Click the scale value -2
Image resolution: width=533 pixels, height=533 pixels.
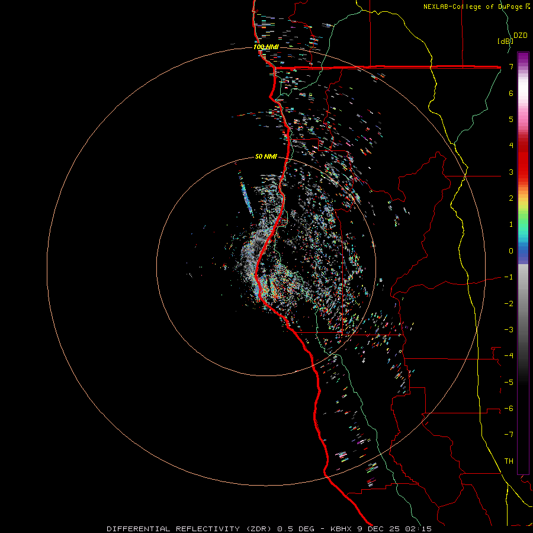coord(509,303)
